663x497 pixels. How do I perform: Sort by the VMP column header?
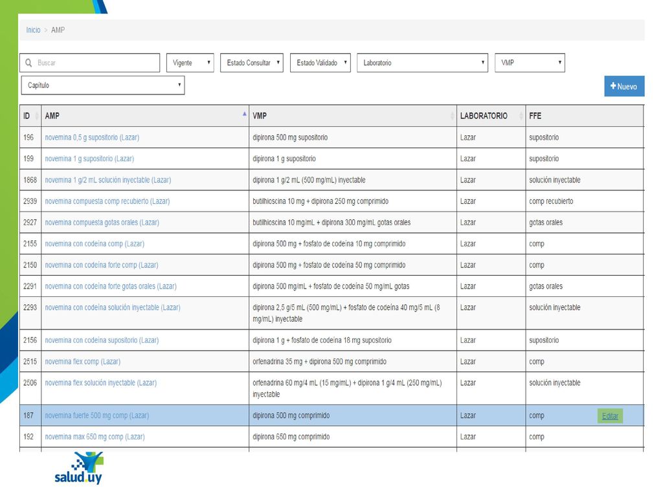pos(353,116)
